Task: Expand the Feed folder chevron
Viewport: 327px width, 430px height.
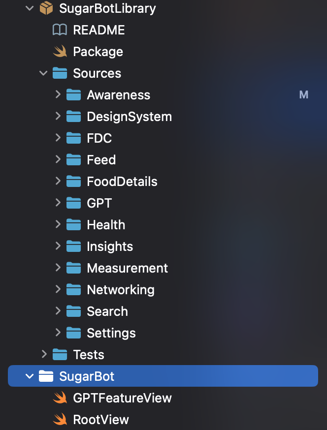Action: [x=58, y=159]
